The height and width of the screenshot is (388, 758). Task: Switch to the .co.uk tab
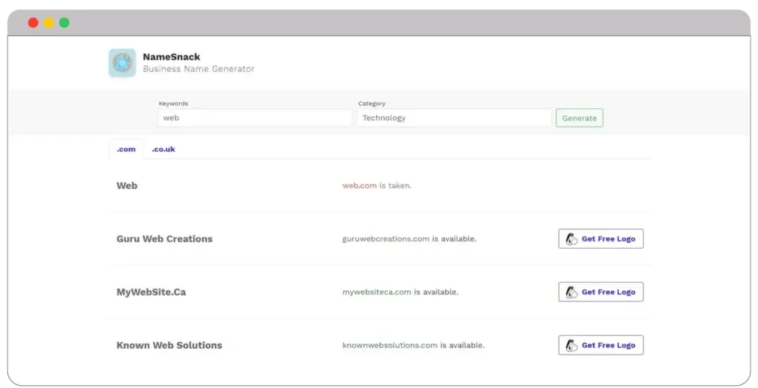[164, 149]
